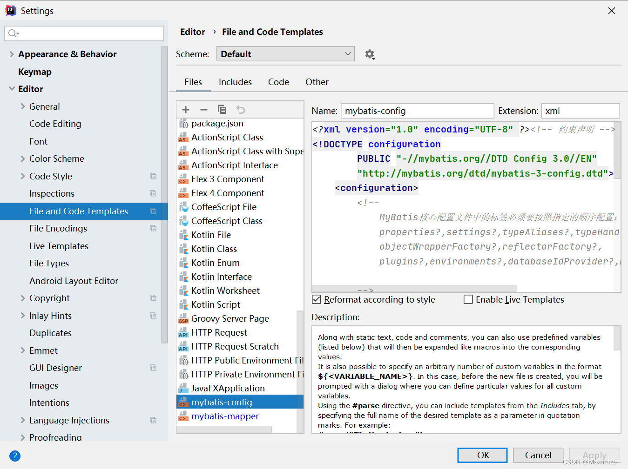Open Live Templates settings page

click(x=59, y=246)
